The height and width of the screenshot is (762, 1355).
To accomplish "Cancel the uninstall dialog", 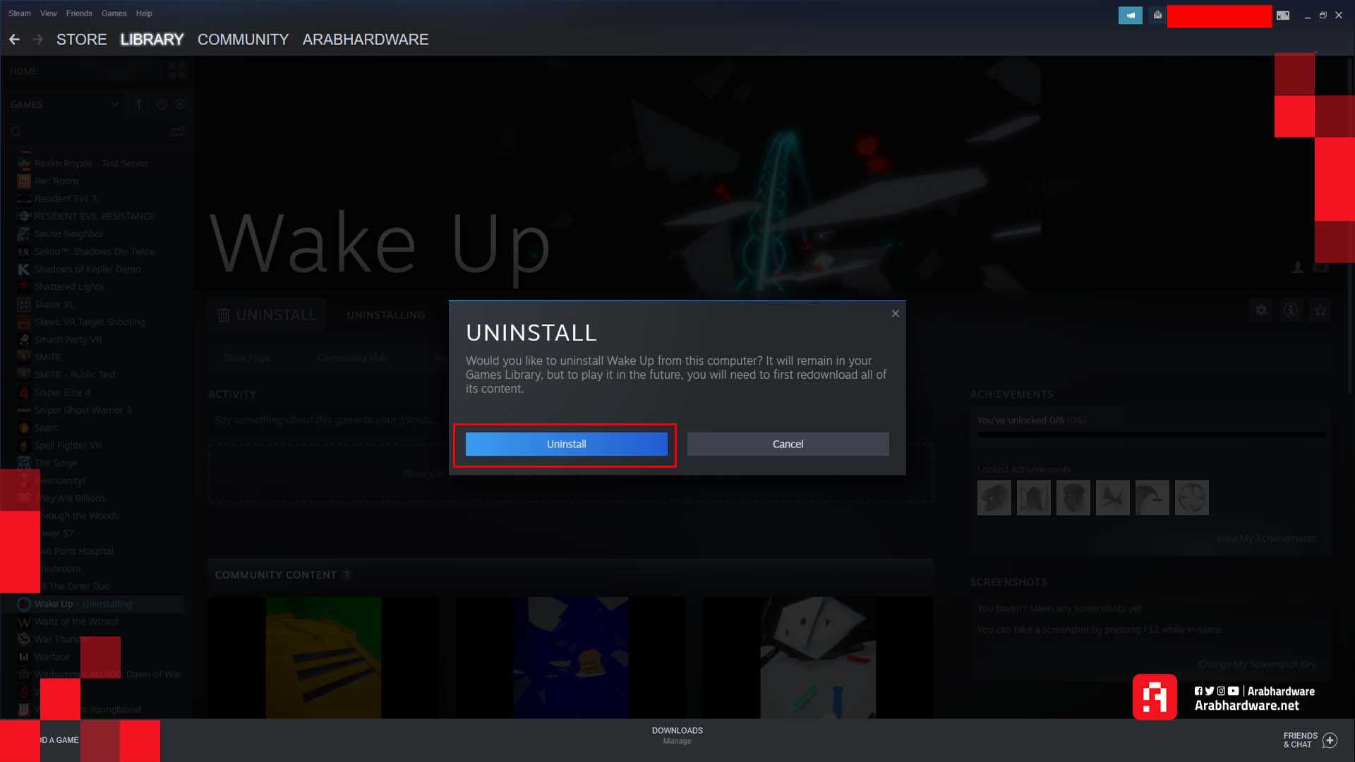I will (x=788, y=444).
